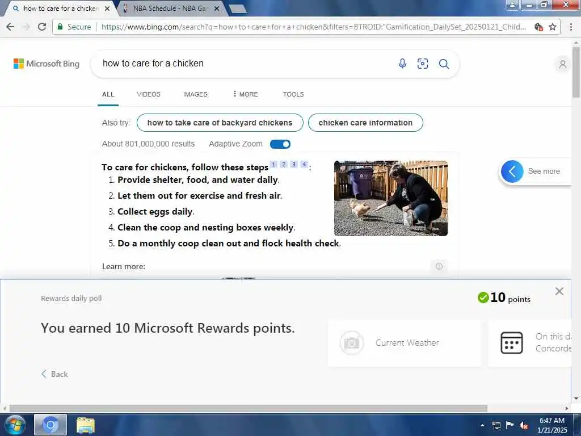Click the 'Rewards daily poll' label
Screen dimensions: 581x436
[x=71, y=299]
